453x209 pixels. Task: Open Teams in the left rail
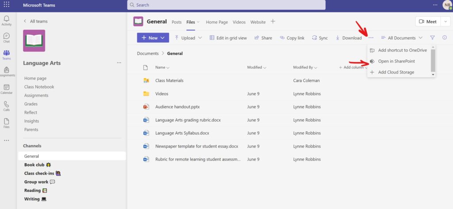coord(6,55)
